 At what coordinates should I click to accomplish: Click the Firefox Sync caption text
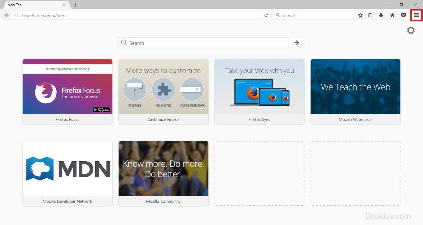click(x=259, y=119)
